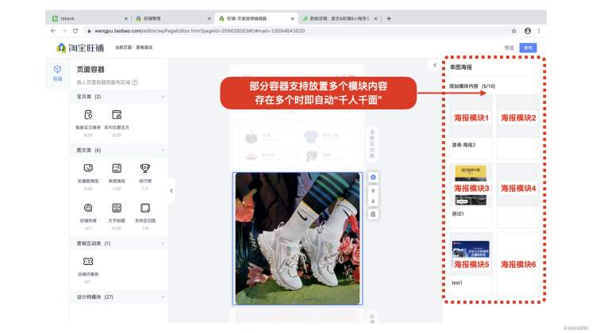This screenshot has height=333, width=592.
Task: Select the 店铺优惠券 coupon container
Action: point(88,262)
